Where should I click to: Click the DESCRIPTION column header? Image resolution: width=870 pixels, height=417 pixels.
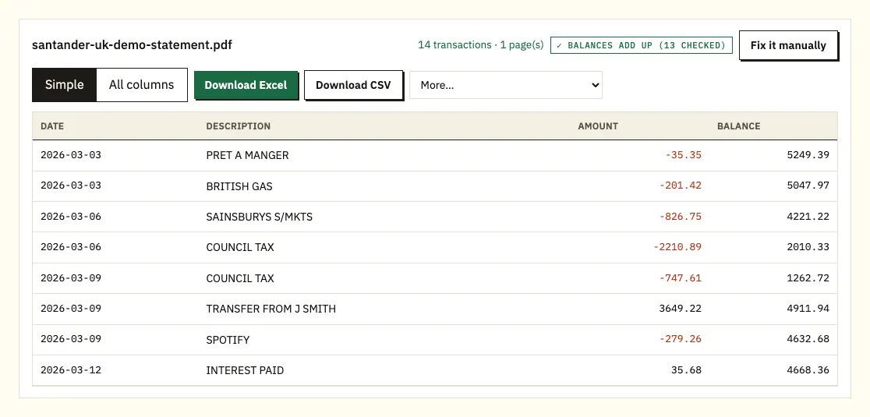tap(238, 126)
